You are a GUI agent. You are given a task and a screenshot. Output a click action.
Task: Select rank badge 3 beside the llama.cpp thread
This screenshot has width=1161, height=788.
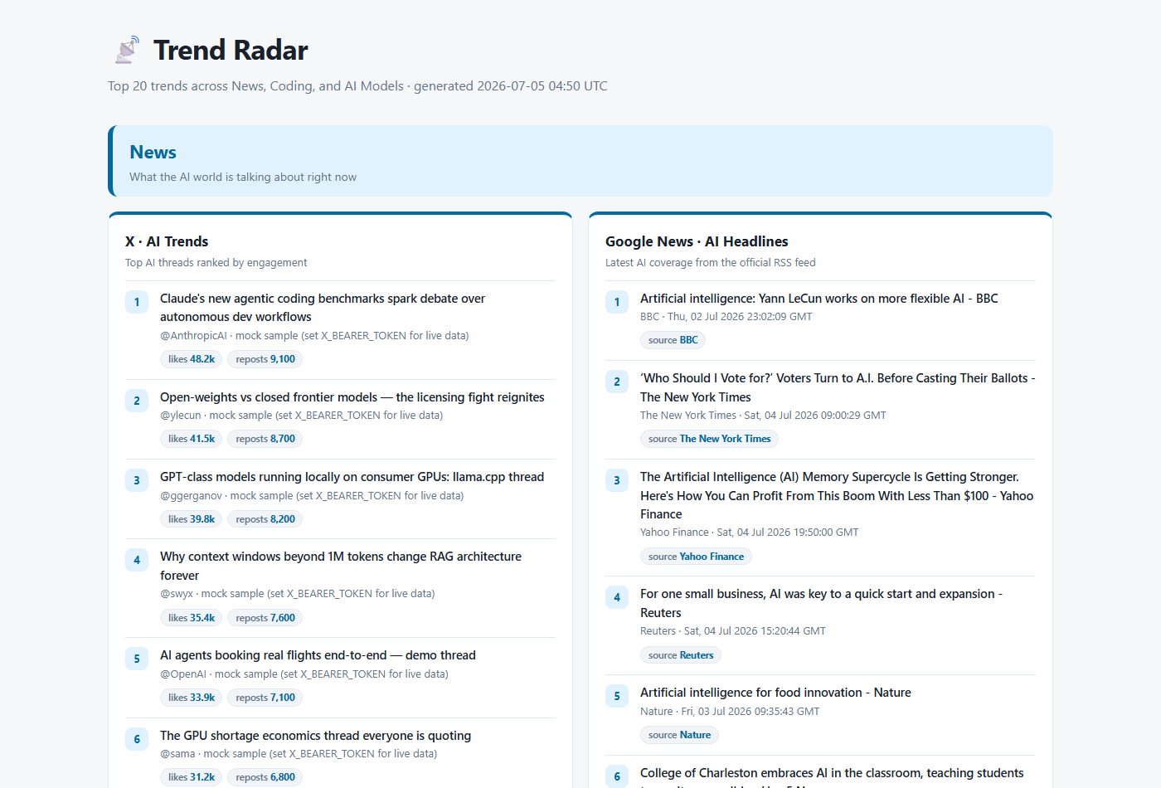[137, 480]
